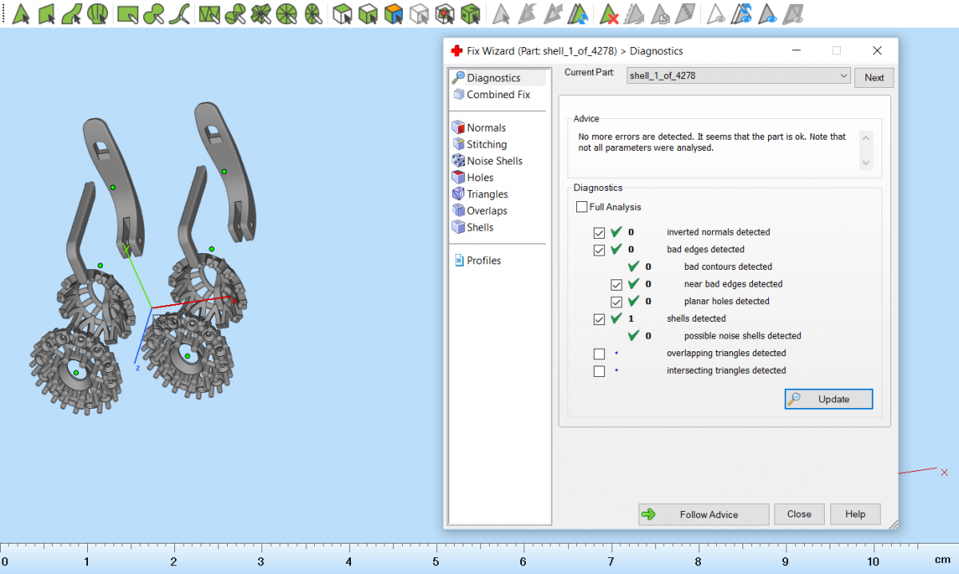This screenshot has height=574, width=959.
Task: Go to the Holes fix page
Action: 479,178
